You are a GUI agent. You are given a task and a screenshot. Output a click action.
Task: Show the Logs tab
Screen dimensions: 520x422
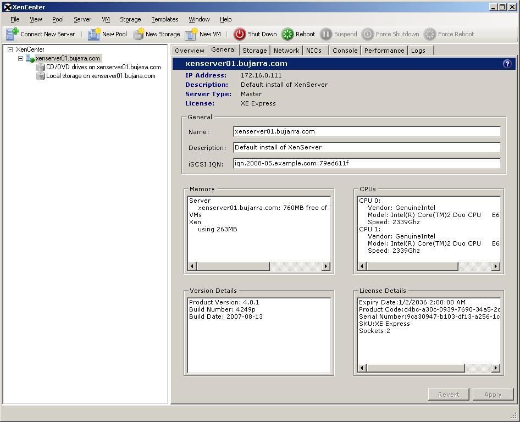click(418, 51)
